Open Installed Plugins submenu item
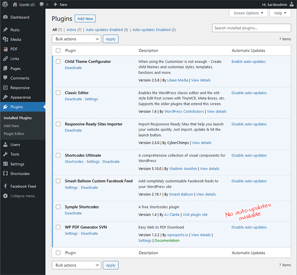 coord(18,118)
